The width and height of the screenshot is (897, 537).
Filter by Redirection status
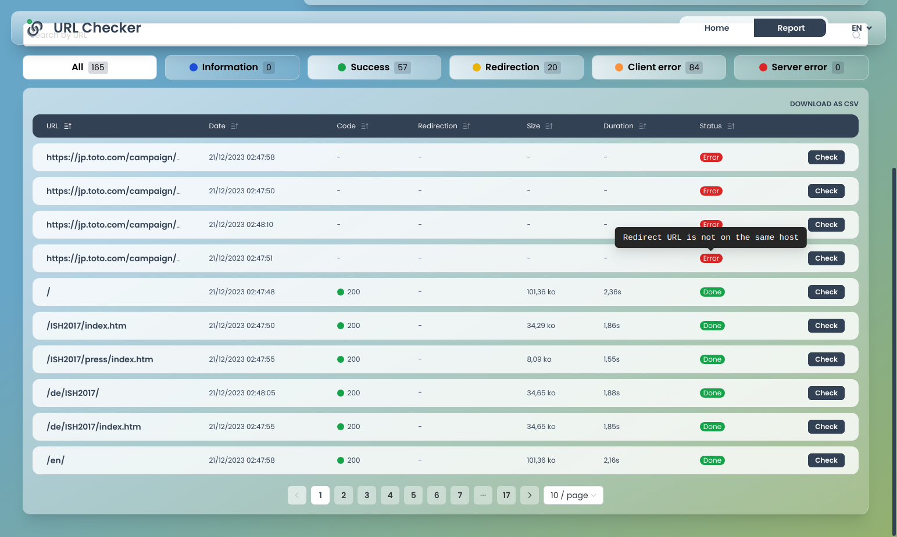516,67
